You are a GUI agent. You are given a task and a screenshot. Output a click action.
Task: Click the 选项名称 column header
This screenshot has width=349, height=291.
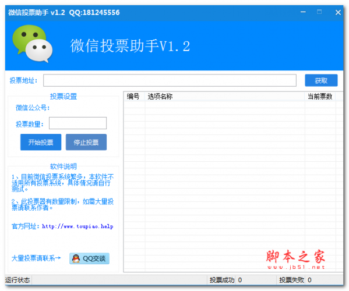[x=225, y=97]
